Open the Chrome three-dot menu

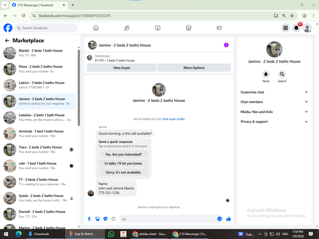[313, 15]
